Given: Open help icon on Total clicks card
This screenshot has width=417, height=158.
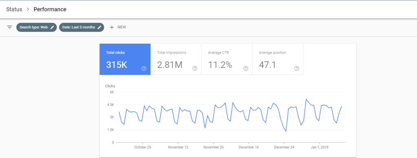Looking at the screenshot, I should pyautogui.click(x=144, y=69).
